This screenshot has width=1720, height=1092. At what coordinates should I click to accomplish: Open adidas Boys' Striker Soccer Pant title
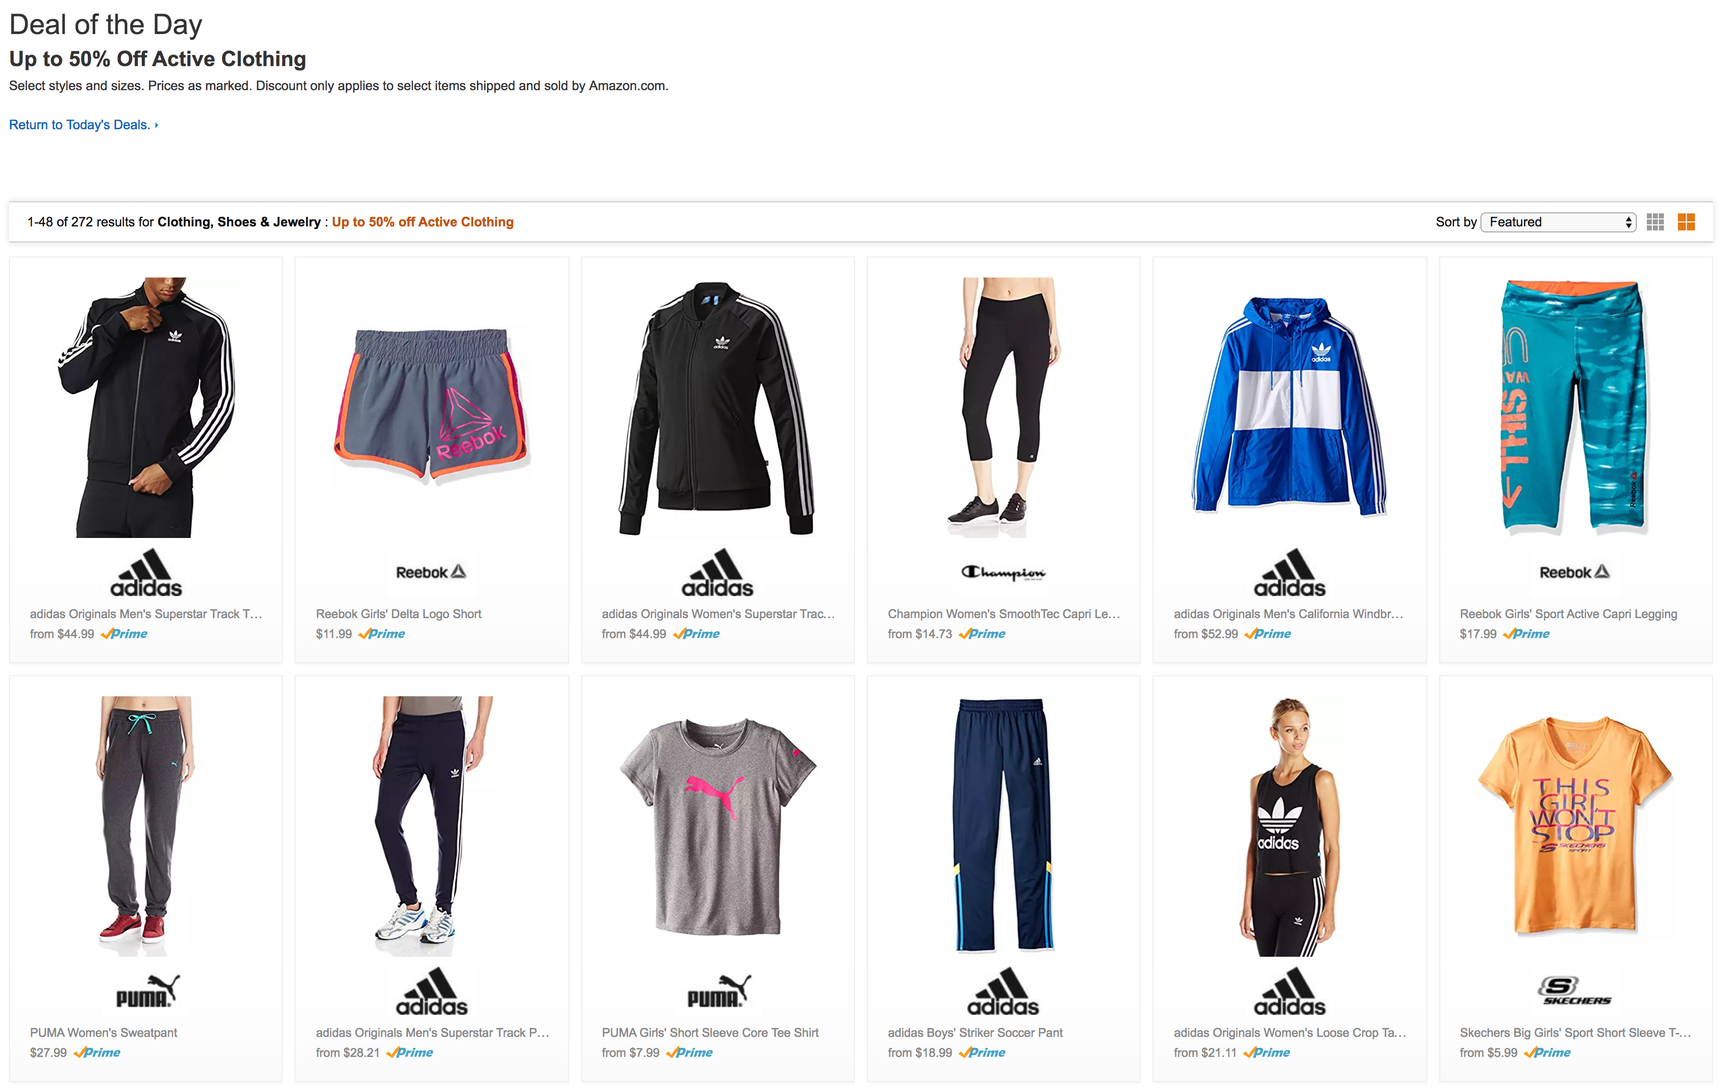click(x=975, y=1032)
